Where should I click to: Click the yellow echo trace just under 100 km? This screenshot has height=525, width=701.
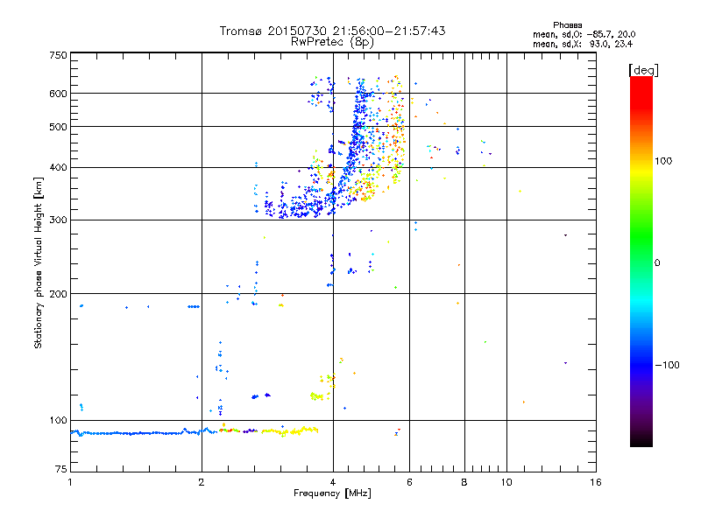290,431
